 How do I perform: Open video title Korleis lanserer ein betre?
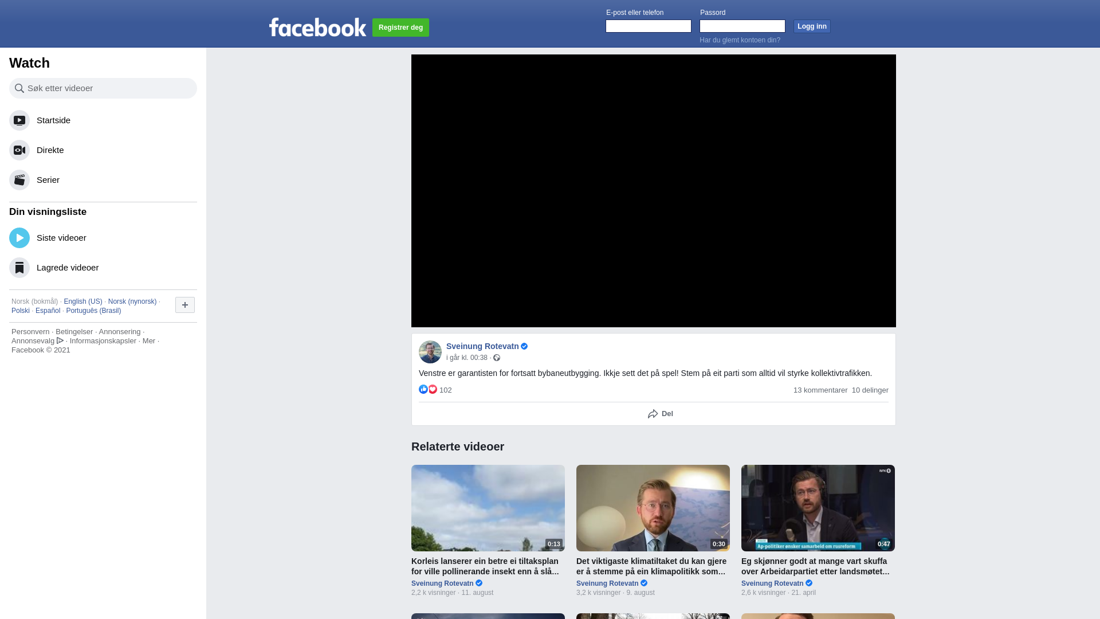485,566
